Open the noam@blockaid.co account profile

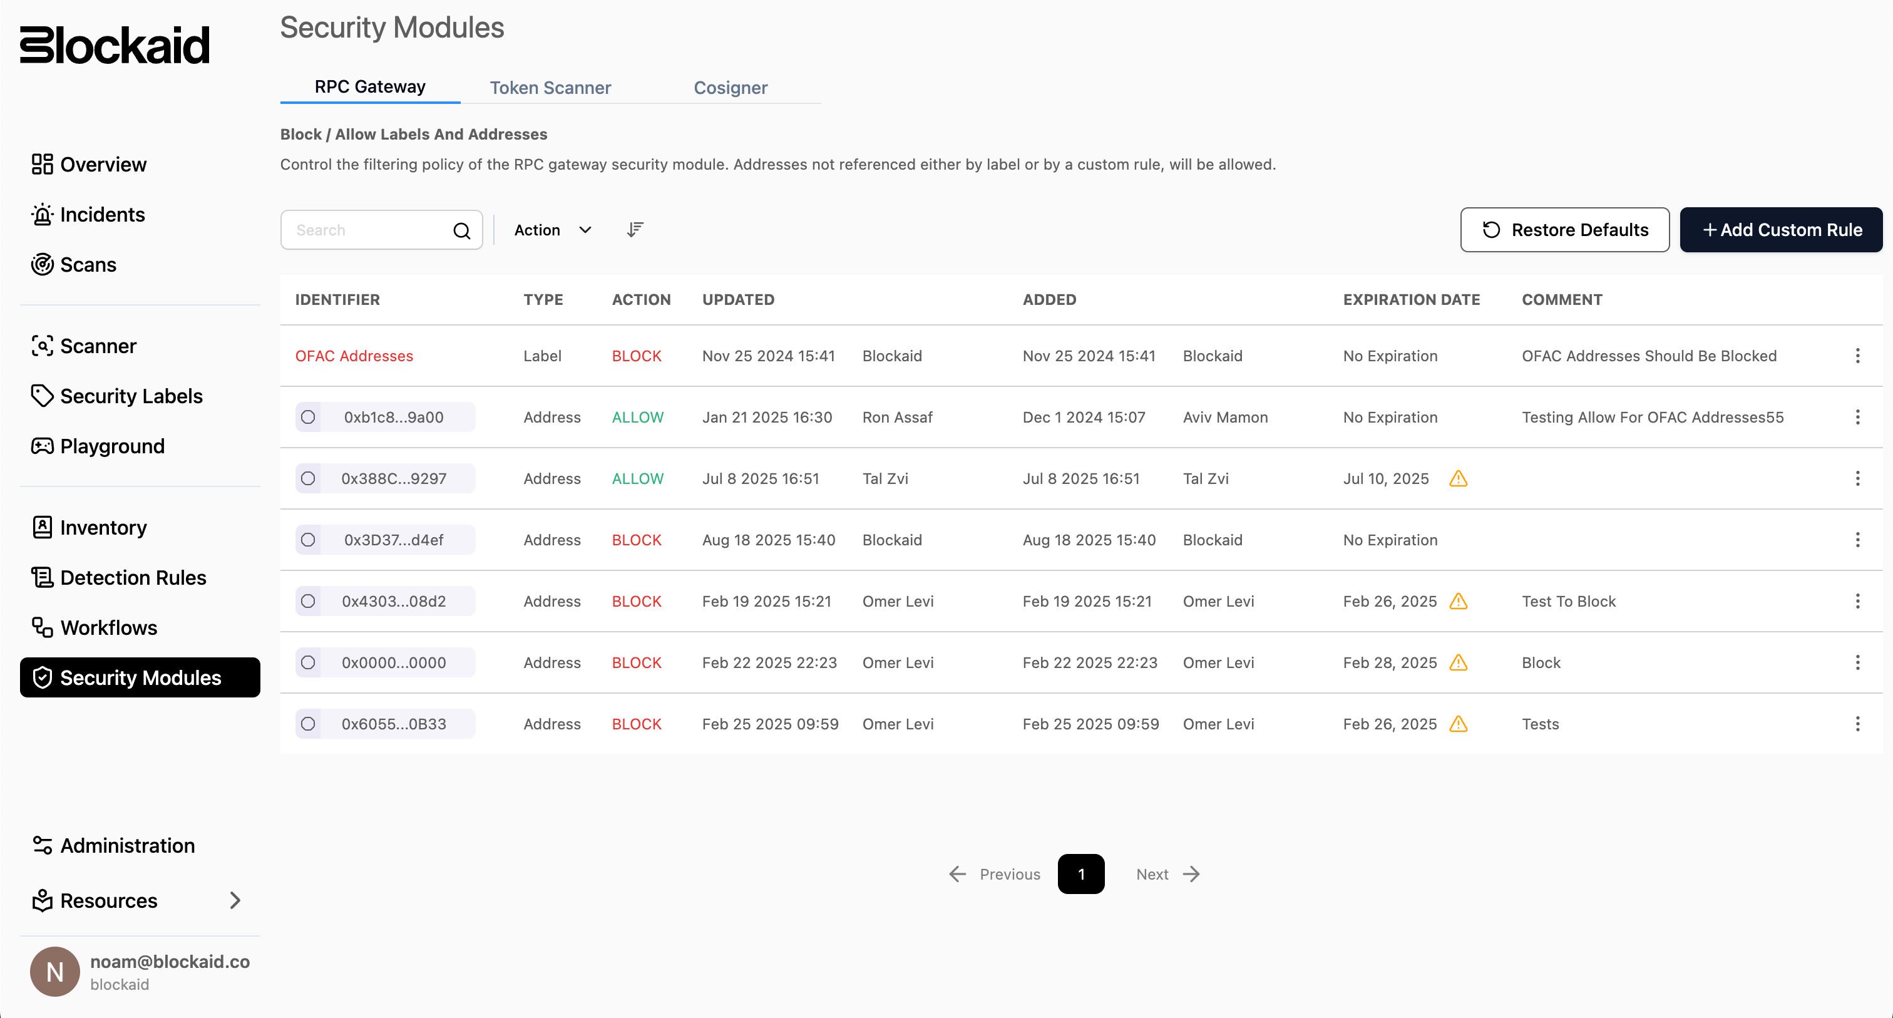140,971
